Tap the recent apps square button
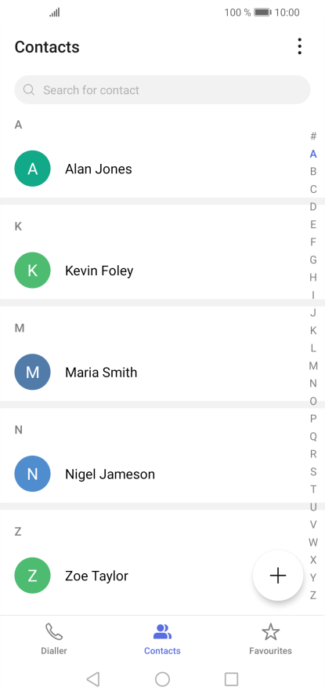Screen dimensions: 325x698 tap(231, 679)
